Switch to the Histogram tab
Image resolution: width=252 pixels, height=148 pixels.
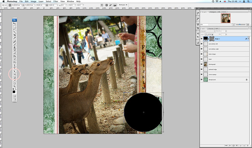pyautogui.click(x=213, y=12)
